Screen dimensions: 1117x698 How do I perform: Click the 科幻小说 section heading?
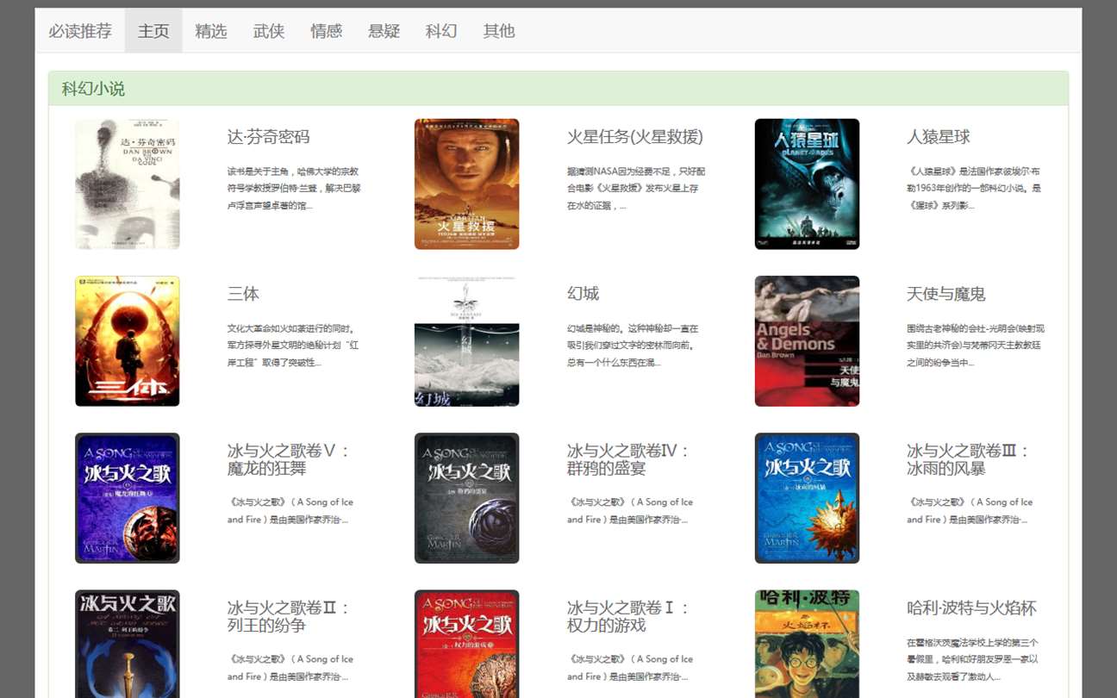pos(93,89)
